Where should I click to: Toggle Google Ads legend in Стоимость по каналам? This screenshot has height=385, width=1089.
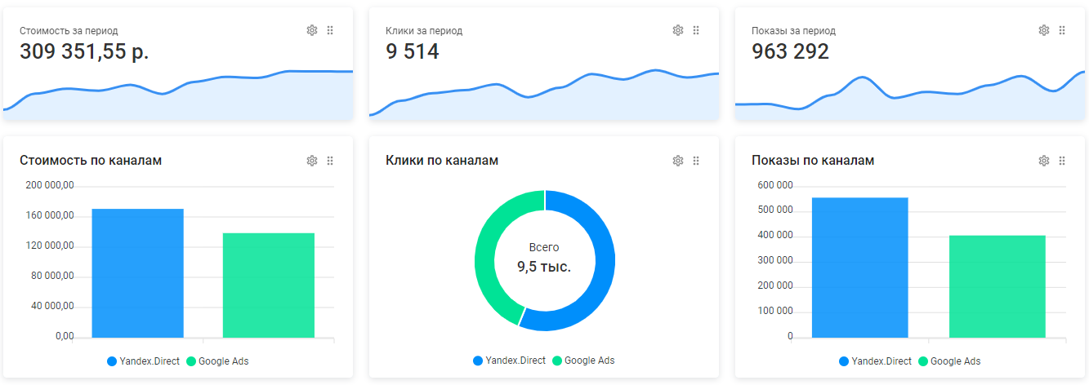[217, 361]
